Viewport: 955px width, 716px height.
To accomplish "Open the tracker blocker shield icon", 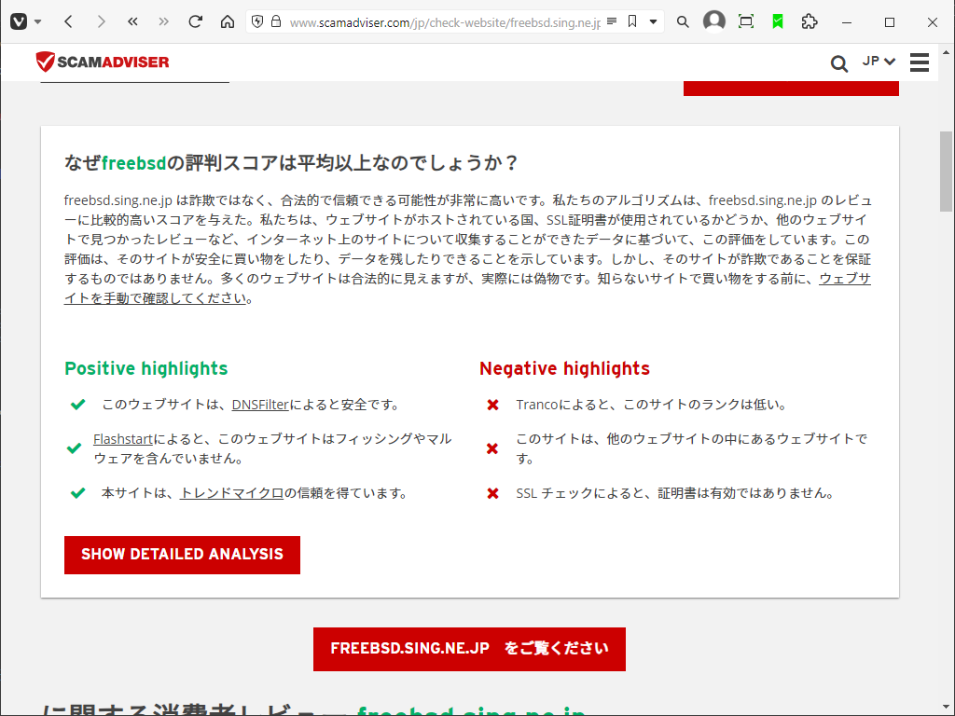I will tap(257, 22).
